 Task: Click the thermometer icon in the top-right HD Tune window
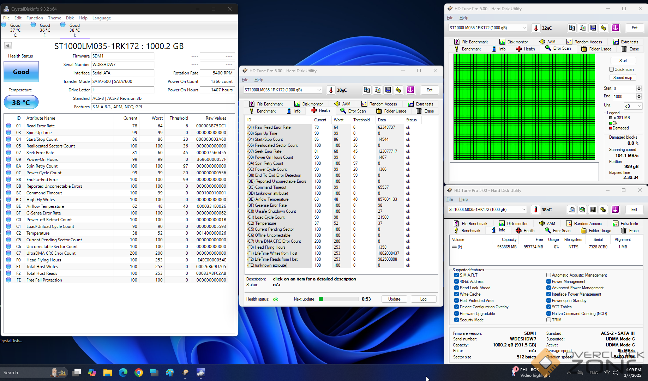(536, 28)
